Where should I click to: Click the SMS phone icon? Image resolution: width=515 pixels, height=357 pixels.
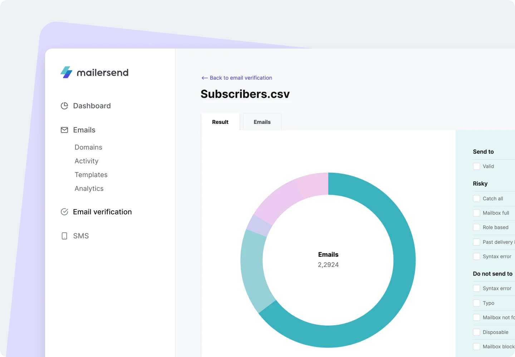[64, 236]
